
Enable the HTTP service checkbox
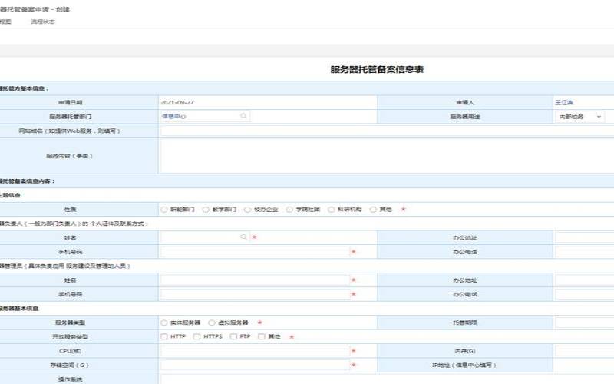coord(164,336)
